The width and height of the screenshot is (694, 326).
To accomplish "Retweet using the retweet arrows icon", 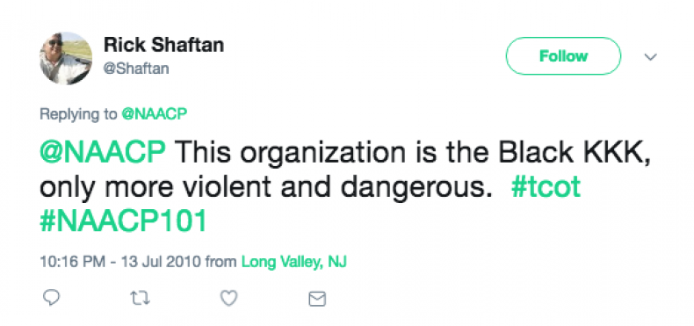I will (x=141, y=298).
